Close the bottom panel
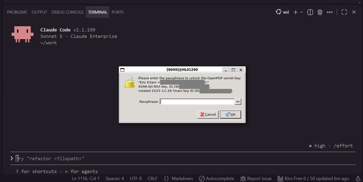The width and height of the screenshot is (363, 182). click(x=354, y=12)
